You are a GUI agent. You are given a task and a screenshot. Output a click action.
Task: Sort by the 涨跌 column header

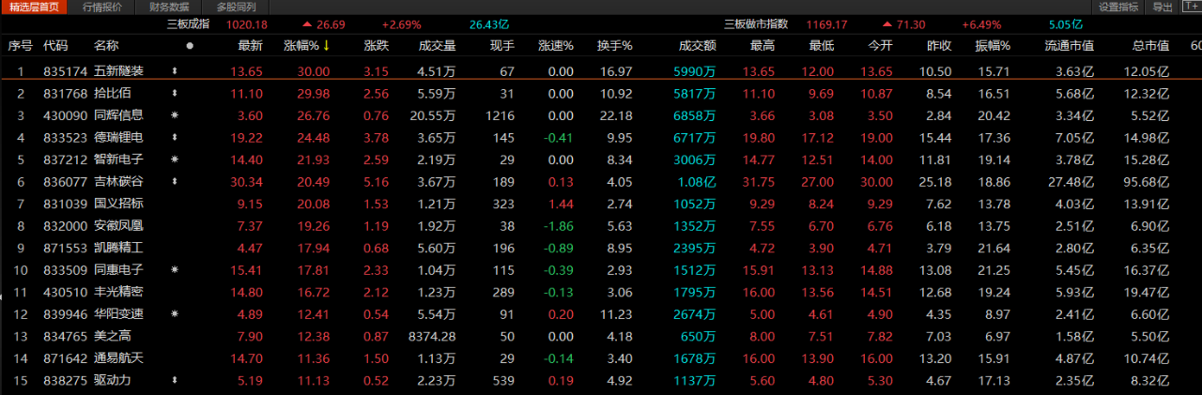(x=376, y=45)
